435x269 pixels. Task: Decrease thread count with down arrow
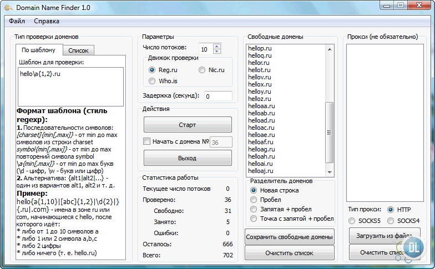point(216,52)
